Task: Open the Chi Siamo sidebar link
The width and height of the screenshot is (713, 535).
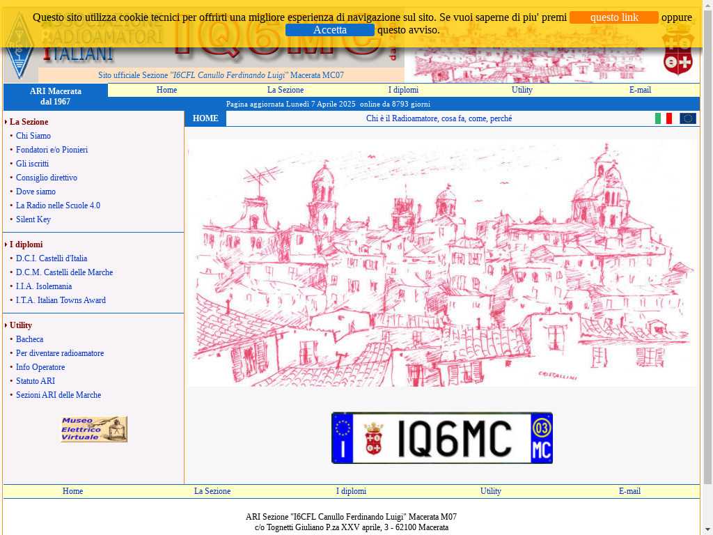Action: [x=33, y=136]
